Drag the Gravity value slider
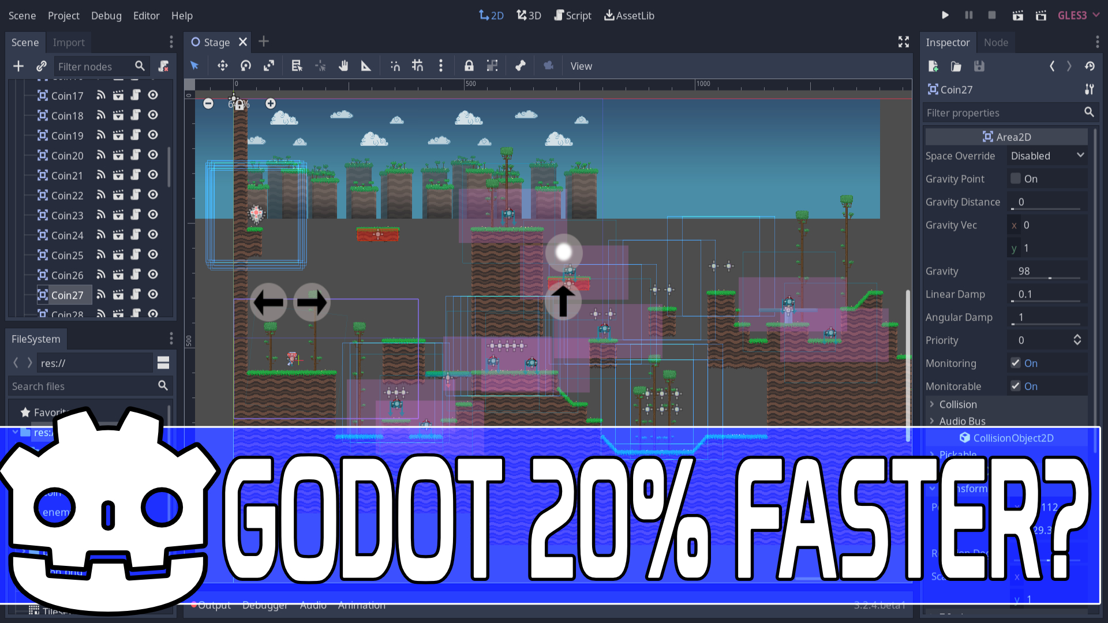1108x623 pixels. [1050, 281]
